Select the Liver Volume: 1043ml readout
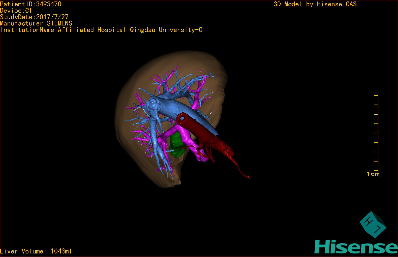This screenshot has height=257, width=398. point(36,251)
